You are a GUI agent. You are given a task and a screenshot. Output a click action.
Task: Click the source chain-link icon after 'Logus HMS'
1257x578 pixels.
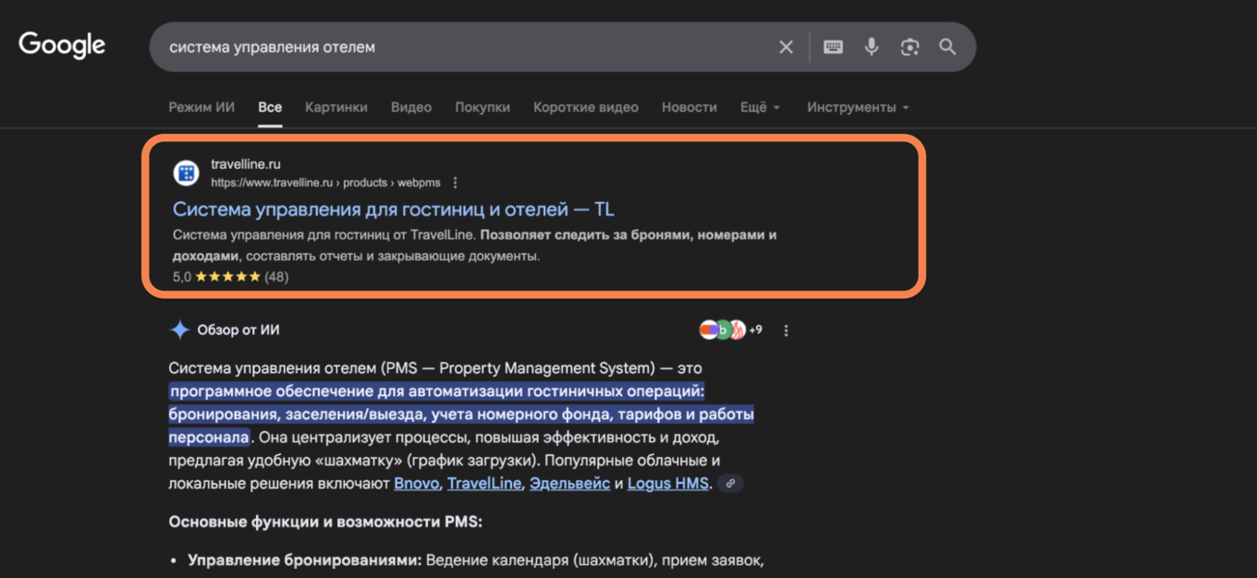(730, 484)
